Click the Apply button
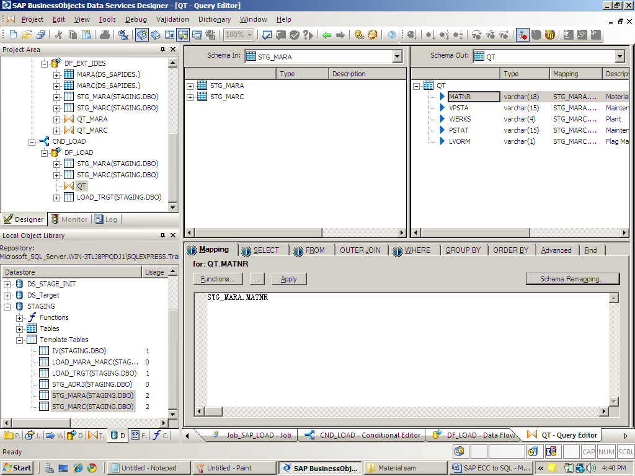 pyautogui.click(x=289, y=279)
